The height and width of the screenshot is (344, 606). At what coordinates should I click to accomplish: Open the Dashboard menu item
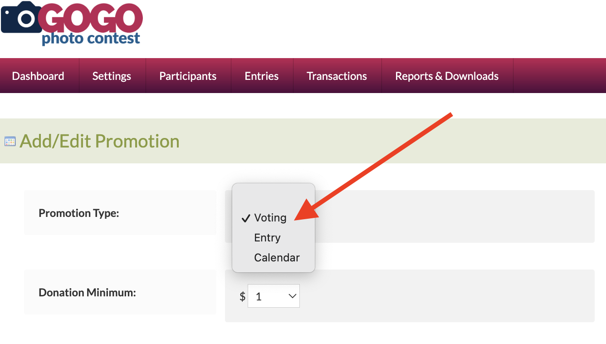pyautogui.click(x=38, y=76)
